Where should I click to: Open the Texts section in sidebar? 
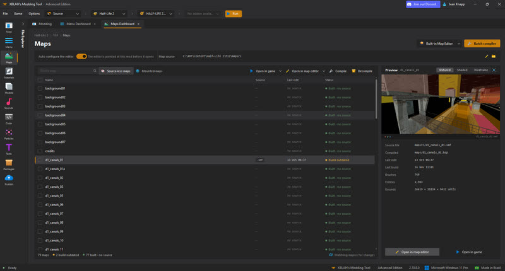pos(9,149)
